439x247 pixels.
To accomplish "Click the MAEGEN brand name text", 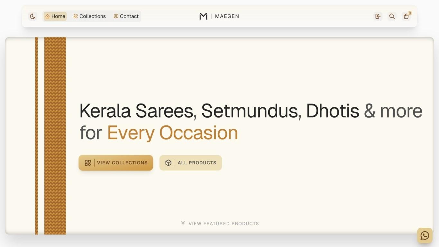I will click(227, 16).
